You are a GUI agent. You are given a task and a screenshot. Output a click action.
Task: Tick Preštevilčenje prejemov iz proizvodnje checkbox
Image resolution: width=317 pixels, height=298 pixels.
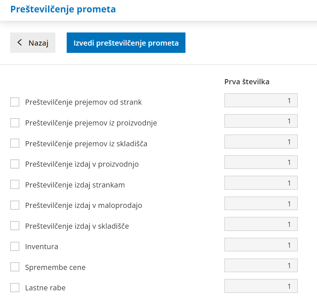point(15,123)
